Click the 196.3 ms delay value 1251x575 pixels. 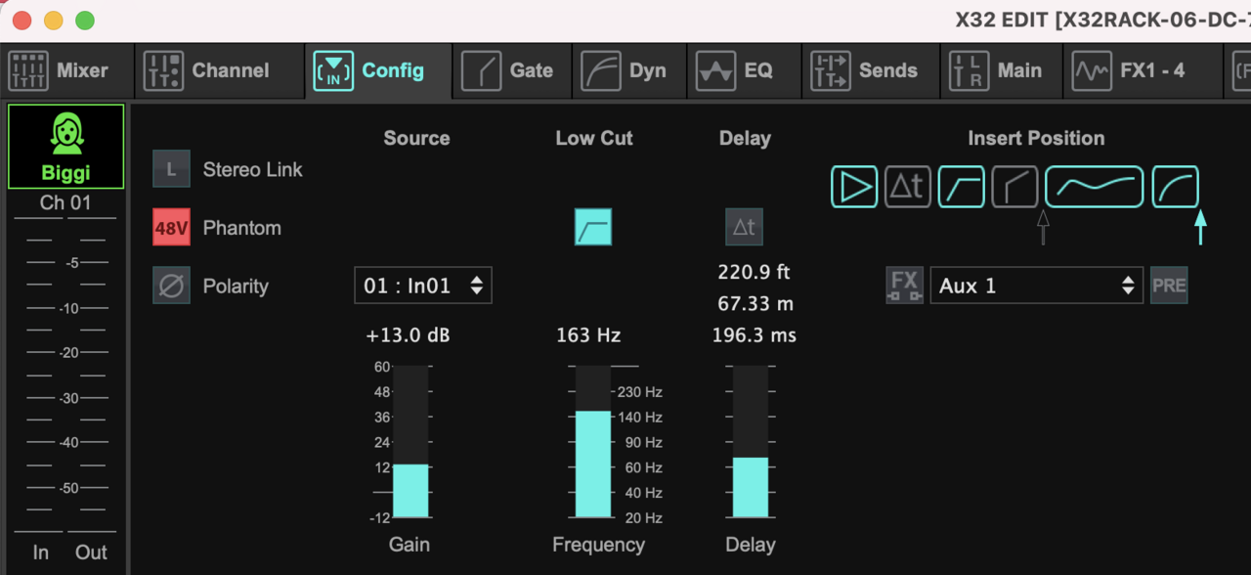click(x=755, y=335)
